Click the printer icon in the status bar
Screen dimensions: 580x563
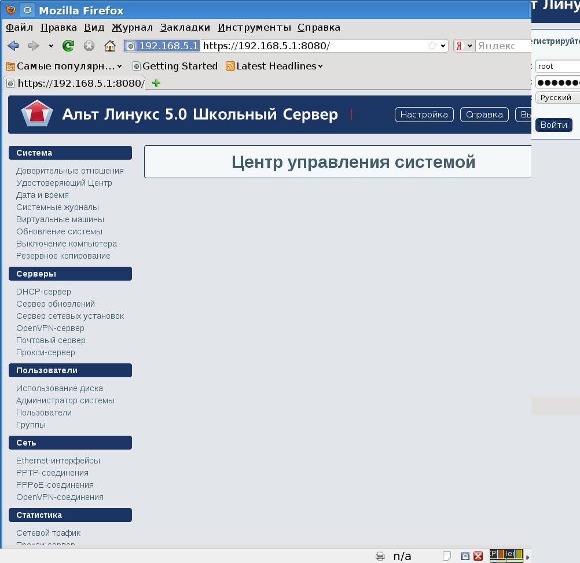point(380,556)
